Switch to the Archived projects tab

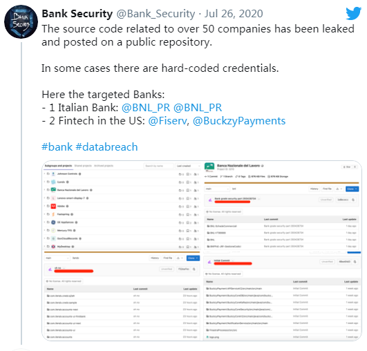pyautogui.click(x=104, y=166)
